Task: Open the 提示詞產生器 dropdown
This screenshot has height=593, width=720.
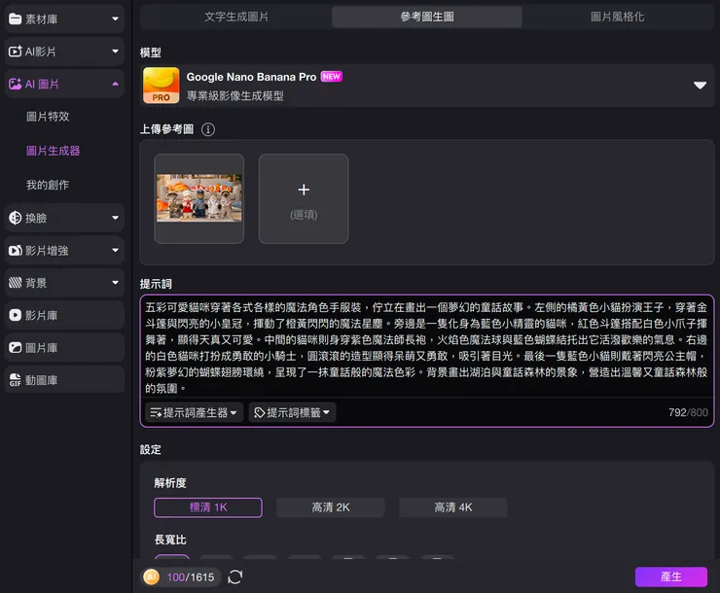Action: [194, 413]
